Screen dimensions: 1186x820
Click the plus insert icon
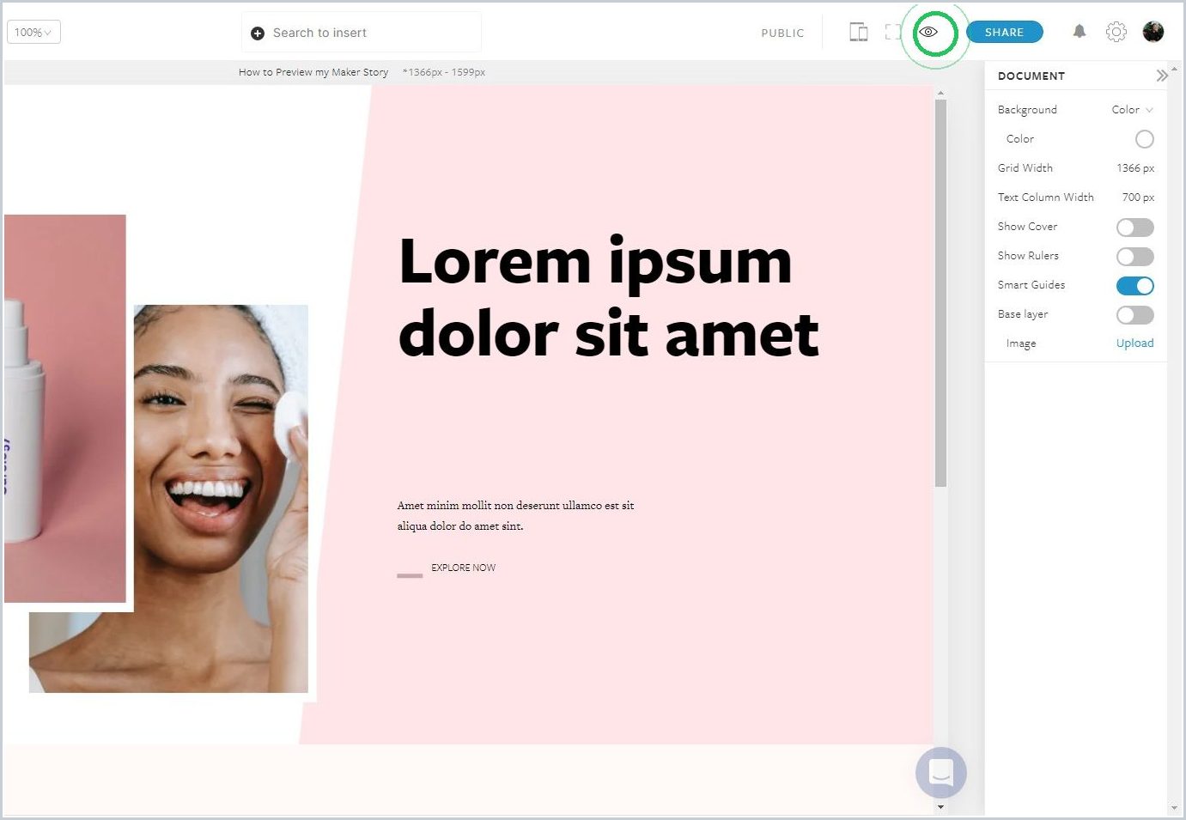click(258, 33)
